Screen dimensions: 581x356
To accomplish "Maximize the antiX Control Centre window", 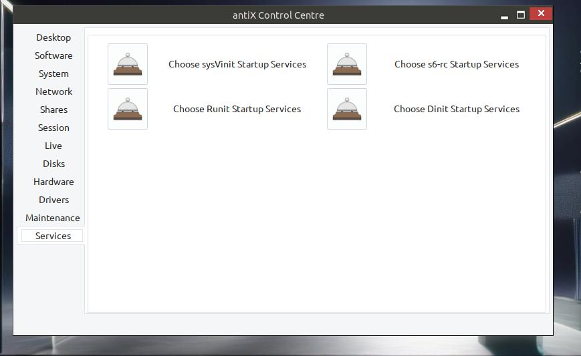I will pyautogui.click(x=521, y=15).
